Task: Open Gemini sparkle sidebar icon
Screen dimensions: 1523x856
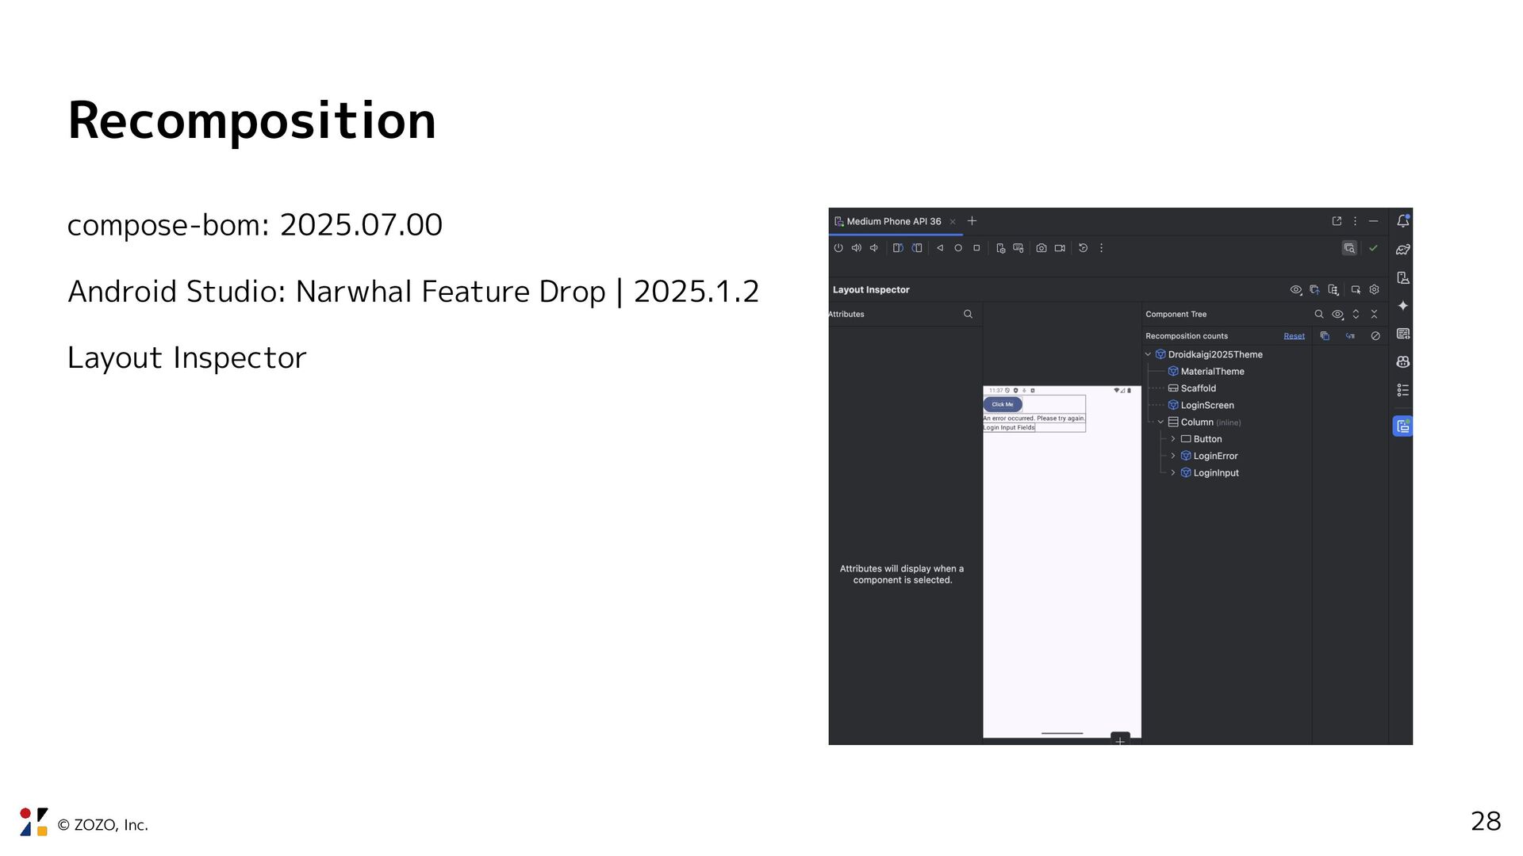Action: (x=1402, y=306)
